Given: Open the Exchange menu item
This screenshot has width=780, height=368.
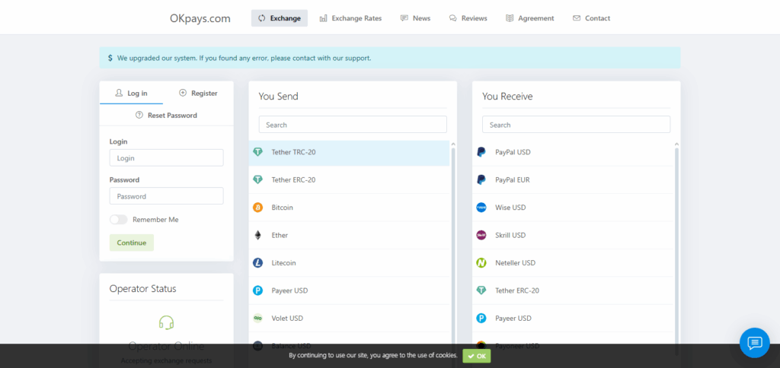Looking at the screenshot, I should tap(280, 18).
